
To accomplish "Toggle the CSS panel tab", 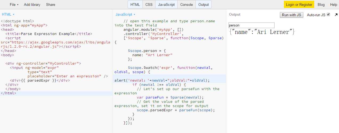I will pos(149,5).
